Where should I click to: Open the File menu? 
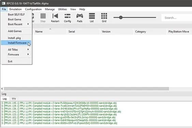4,9
